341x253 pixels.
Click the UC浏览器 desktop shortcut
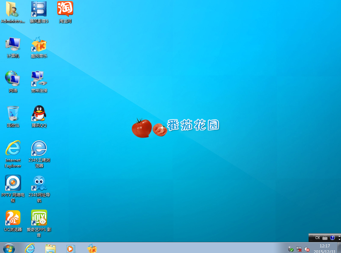click(x=13, y=221)
